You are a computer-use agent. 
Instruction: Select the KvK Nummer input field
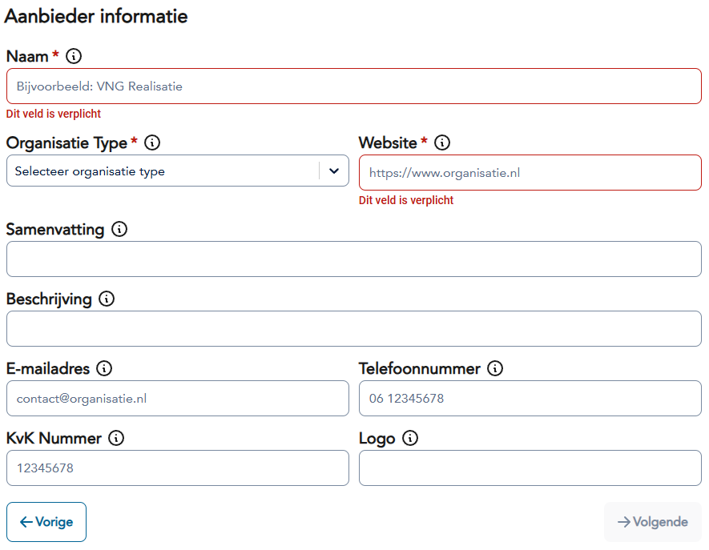pyautogui.click(x=177, y=468)
